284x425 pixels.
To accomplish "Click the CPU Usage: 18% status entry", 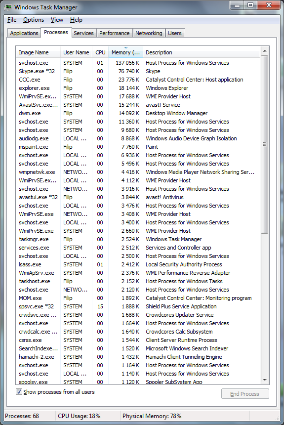I will click(x=79, y=416).
